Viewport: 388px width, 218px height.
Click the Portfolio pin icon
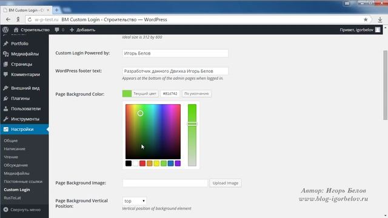[5, 44]
